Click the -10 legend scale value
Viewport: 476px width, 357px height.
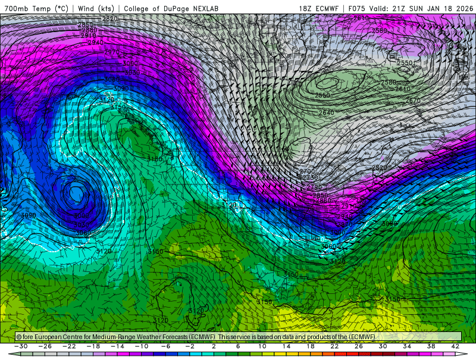tap(142, 346)
